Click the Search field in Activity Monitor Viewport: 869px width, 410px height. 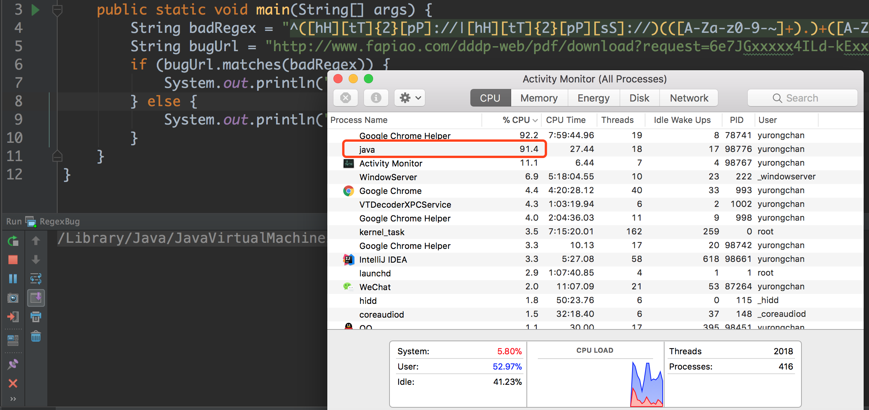pyautogui.click(x=802, y=98)
